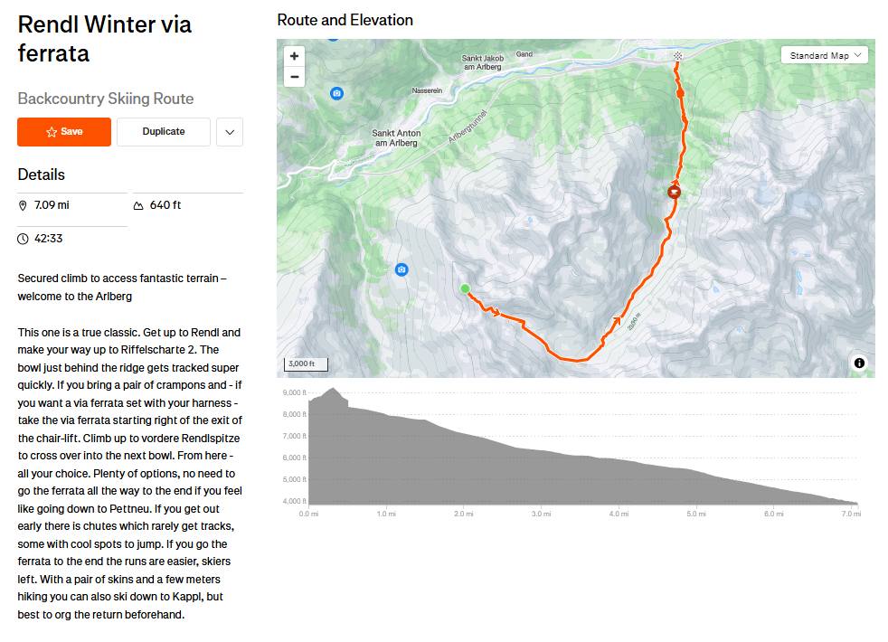
Task: Click the orange waypoint dot near finish
Action: [680, 93]
